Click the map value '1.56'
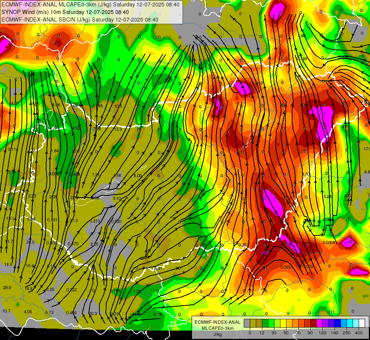 pos(117,175)
